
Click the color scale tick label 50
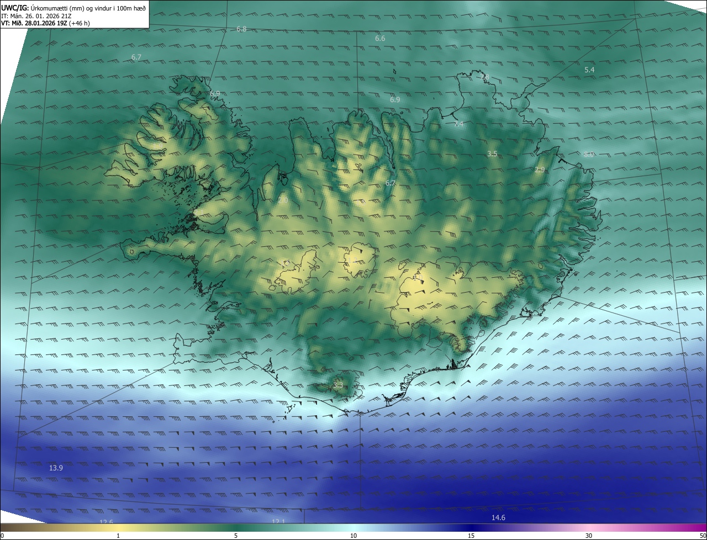point(703,536)
